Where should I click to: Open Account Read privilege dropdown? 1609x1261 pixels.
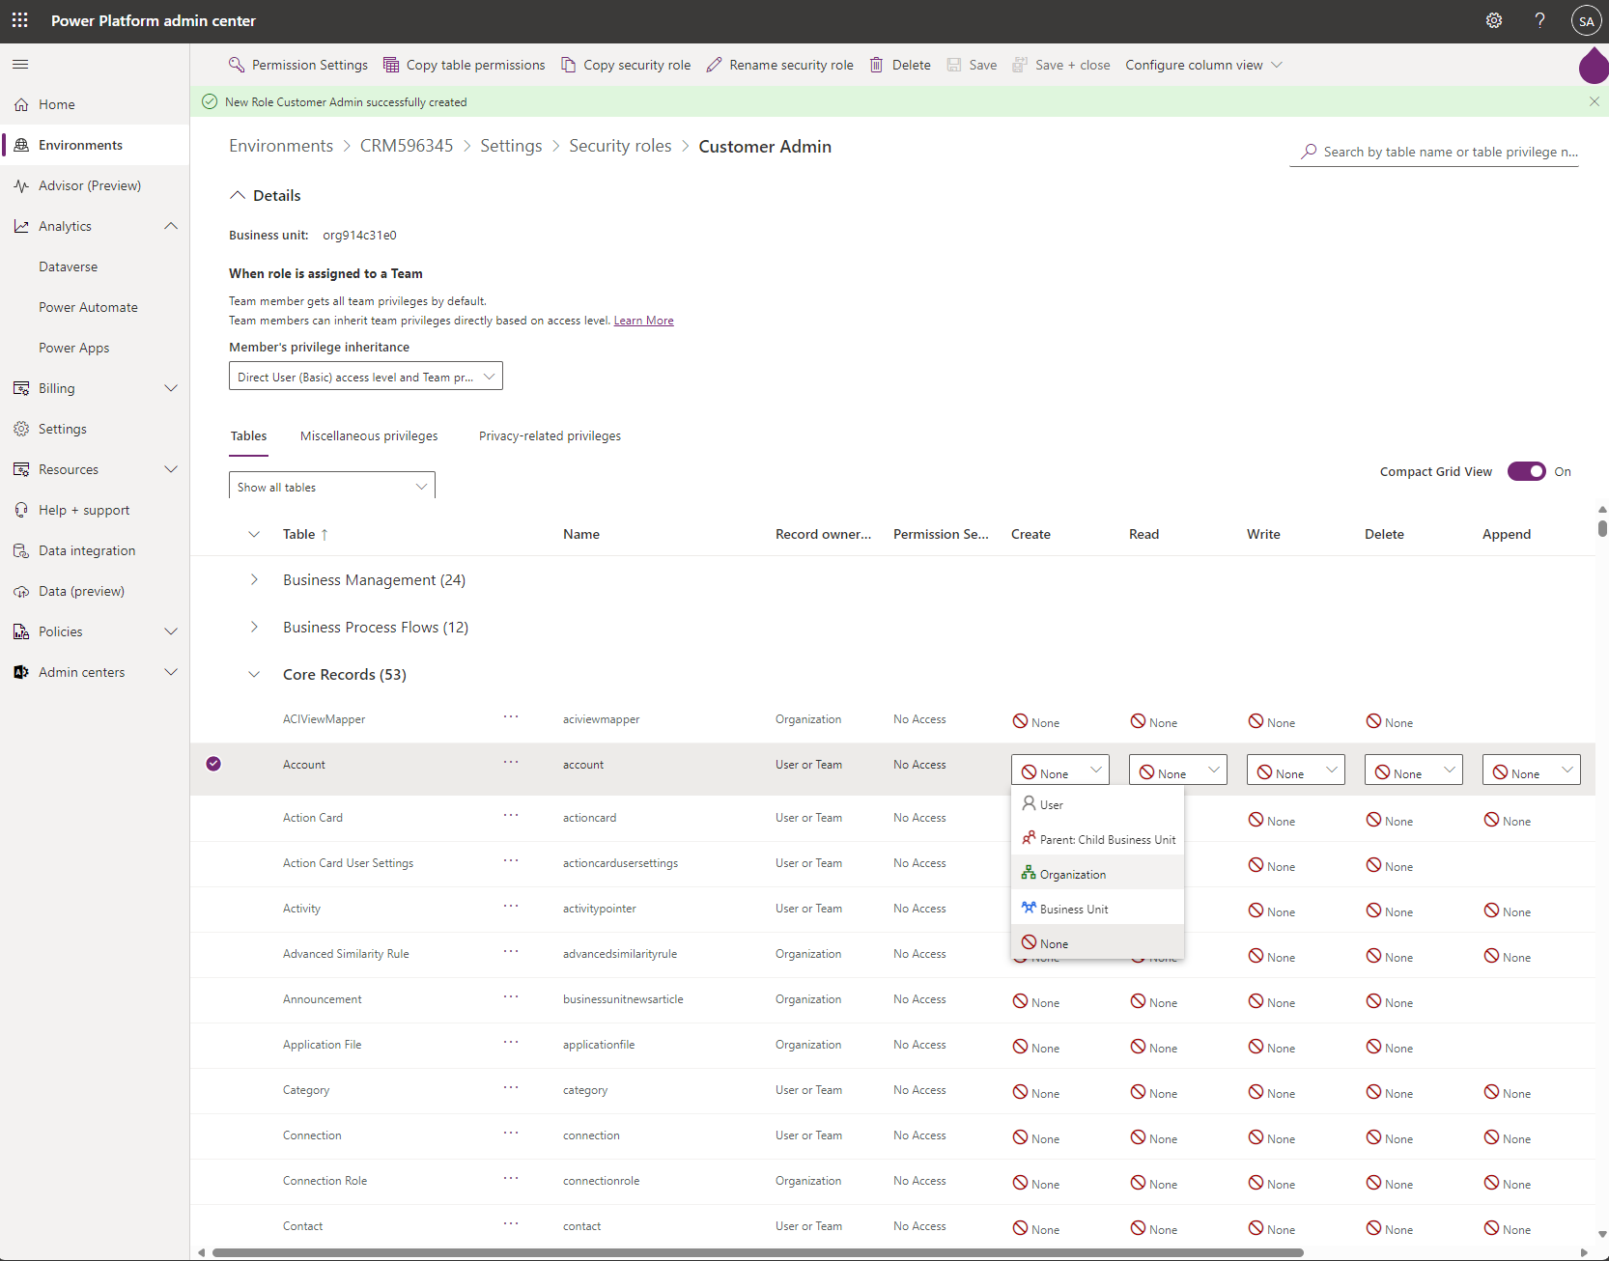coord(1178,771)
